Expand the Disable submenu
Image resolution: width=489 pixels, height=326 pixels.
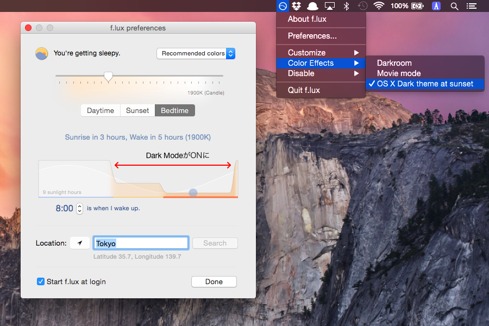[x=321, y=73]
